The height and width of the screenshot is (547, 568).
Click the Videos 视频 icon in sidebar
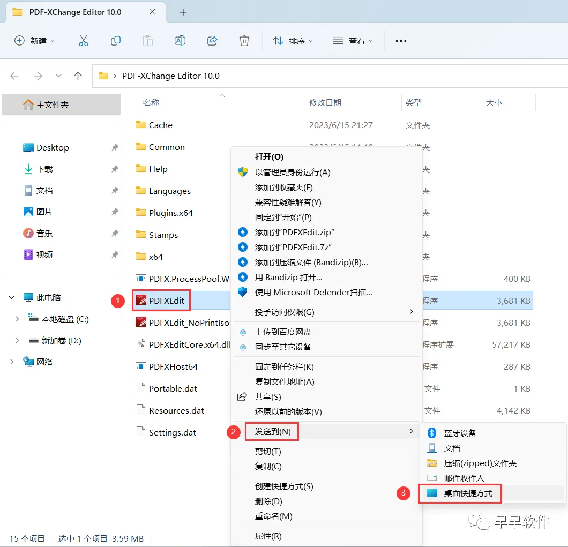click(x=28, y=254)
